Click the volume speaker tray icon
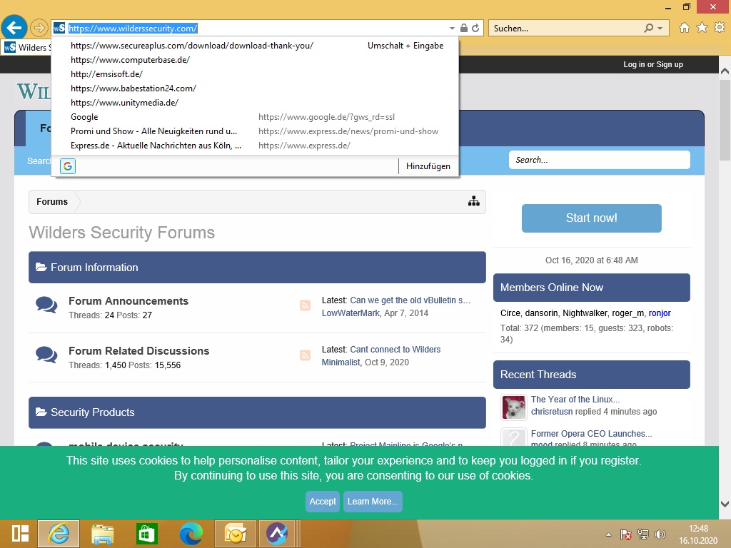731x548 pixels. (660, 534)
